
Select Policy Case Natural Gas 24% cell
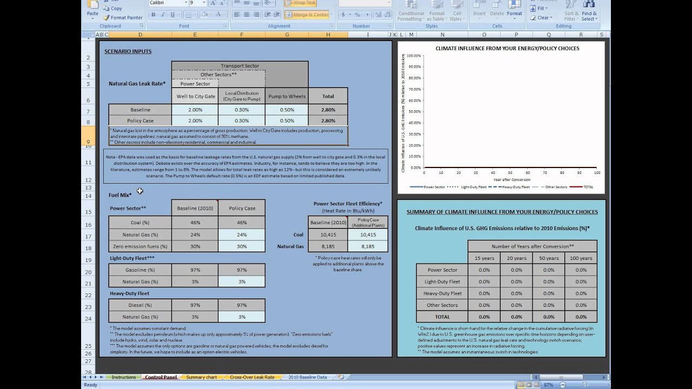click(x=242, y=234)
